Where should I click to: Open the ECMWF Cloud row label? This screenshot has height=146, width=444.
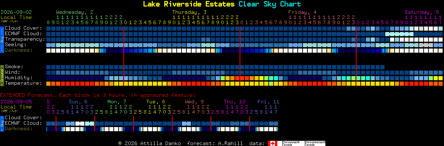[x=23, y=34]
